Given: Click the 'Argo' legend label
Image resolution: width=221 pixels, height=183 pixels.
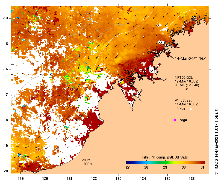Looking at the screenshot, I should tap(183, 120).
